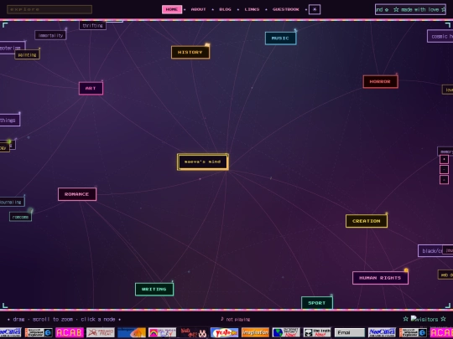This screenshot has width=453, height=339.
Task: Click the immortality sub-node
Action: click(50, 35)
